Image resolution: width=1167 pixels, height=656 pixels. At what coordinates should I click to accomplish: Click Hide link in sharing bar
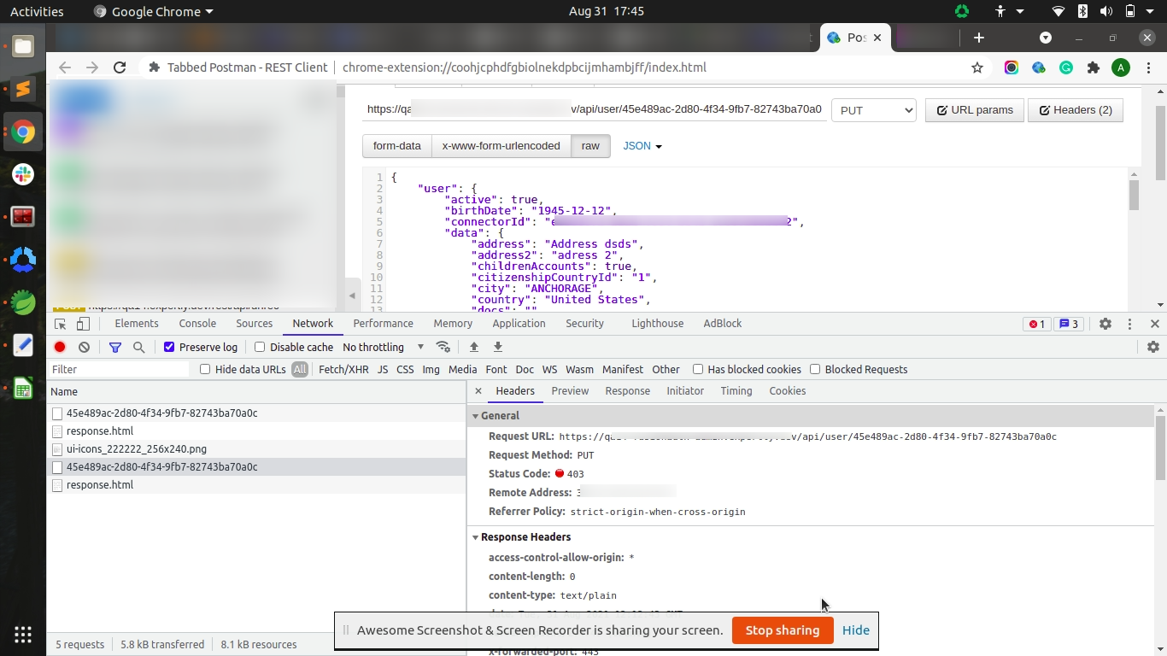coord(856,630)
